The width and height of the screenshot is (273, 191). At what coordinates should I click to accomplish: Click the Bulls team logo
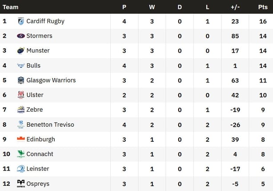(20, 66)
